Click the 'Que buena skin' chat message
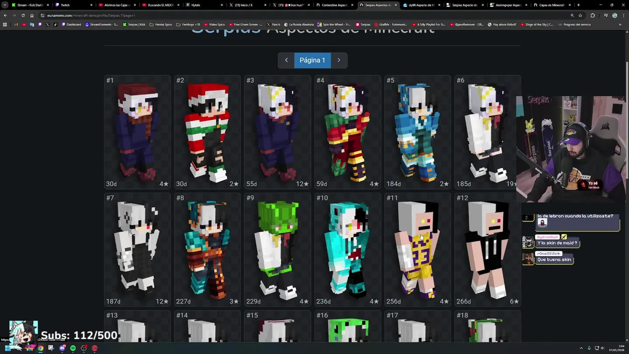The image size is (629, 354). click(x=554, y=260)
